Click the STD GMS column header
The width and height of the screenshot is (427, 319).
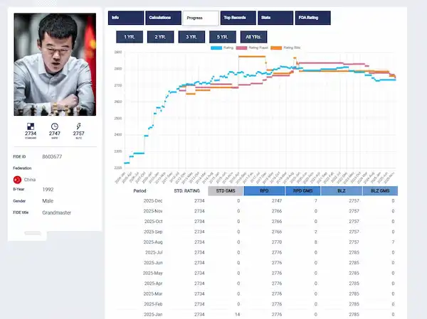click(226, 191)
